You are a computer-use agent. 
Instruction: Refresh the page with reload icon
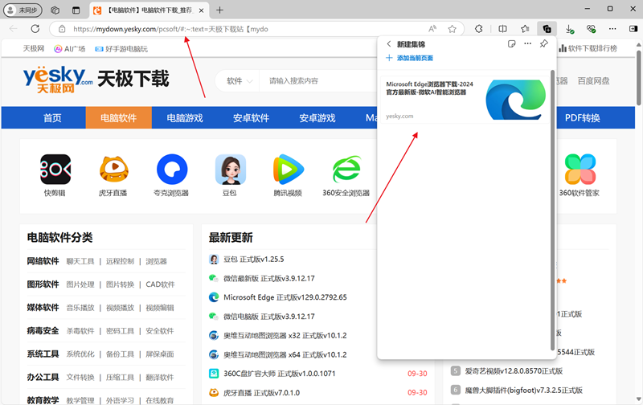[35, 29]
